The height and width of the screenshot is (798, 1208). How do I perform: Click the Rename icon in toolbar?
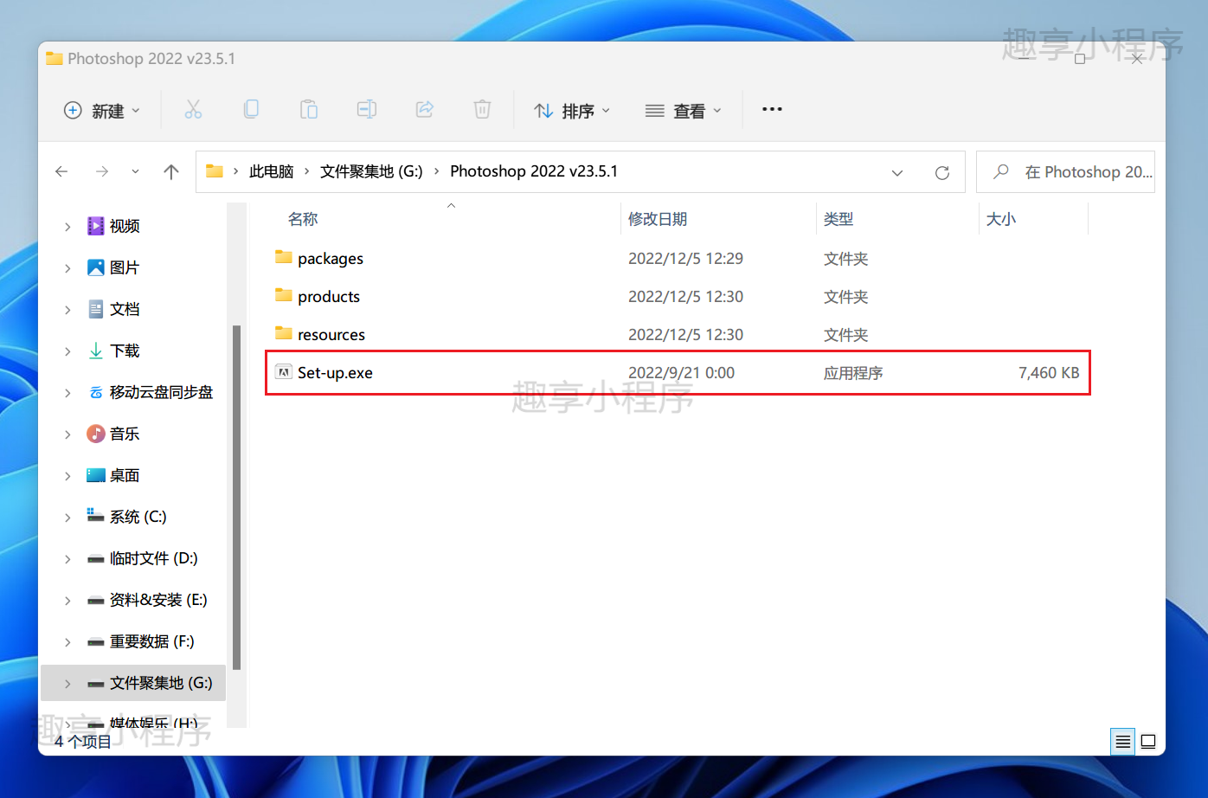[367, 110]
